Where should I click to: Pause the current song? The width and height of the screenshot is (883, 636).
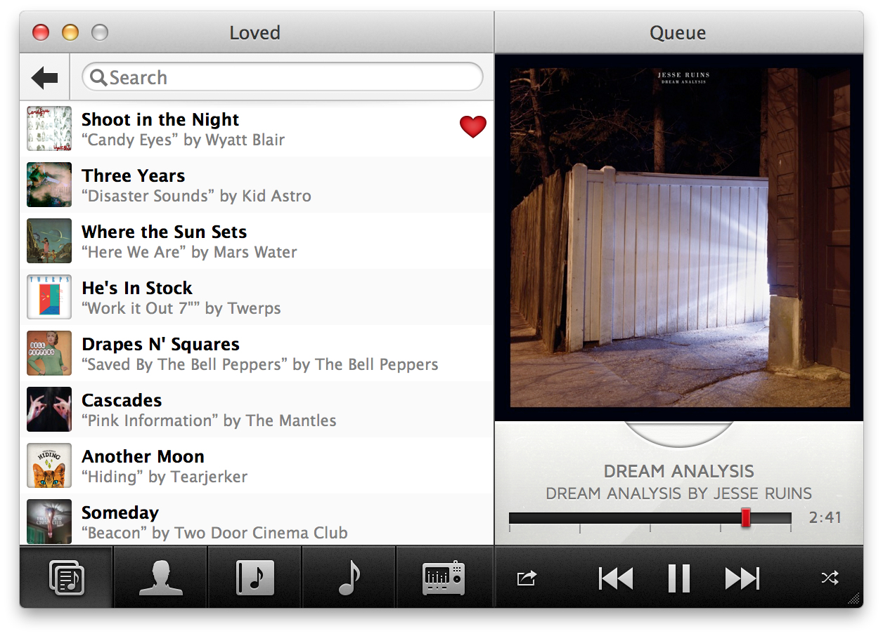[x=678, y=578]
